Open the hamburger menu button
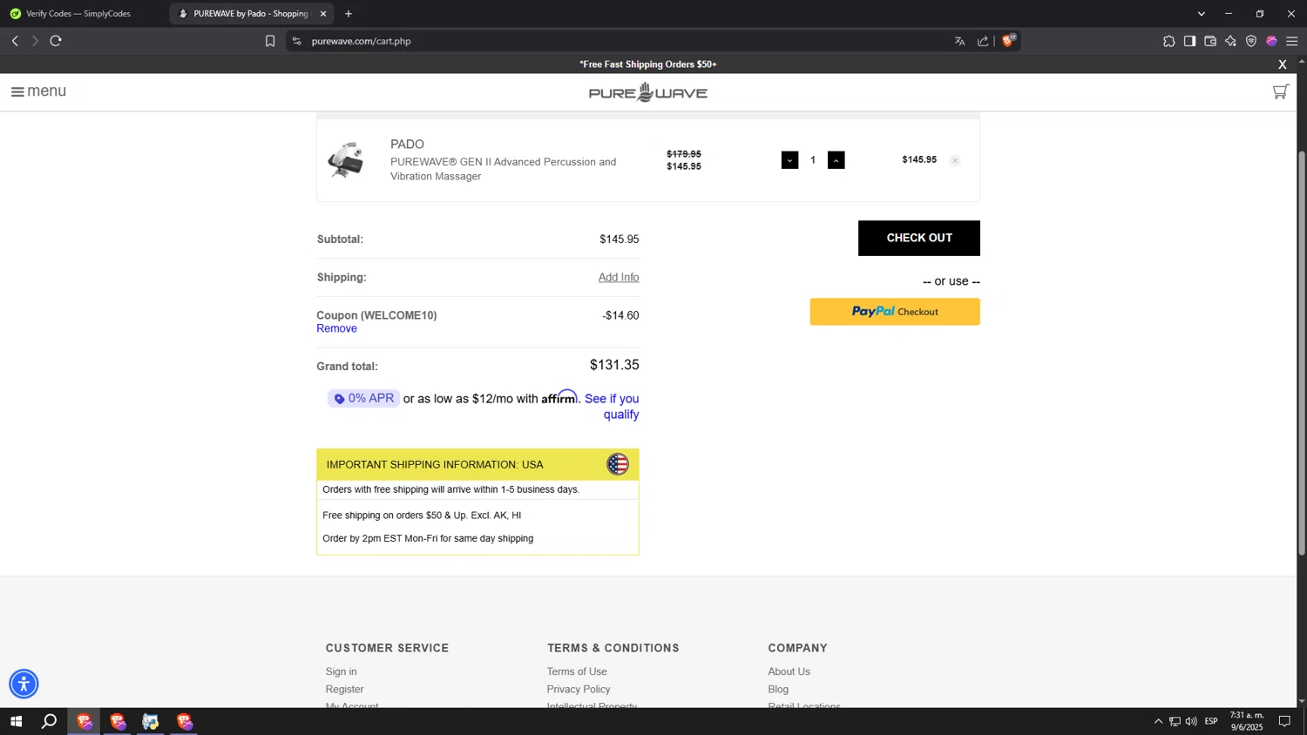 click(38, 91)
